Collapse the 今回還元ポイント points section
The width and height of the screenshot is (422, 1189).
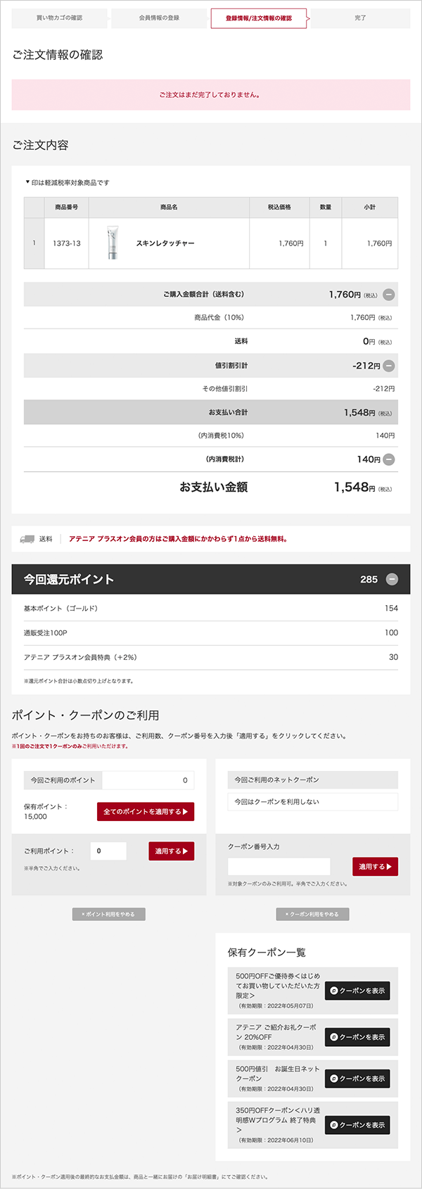pyautogui.click(x=392, y=579)
